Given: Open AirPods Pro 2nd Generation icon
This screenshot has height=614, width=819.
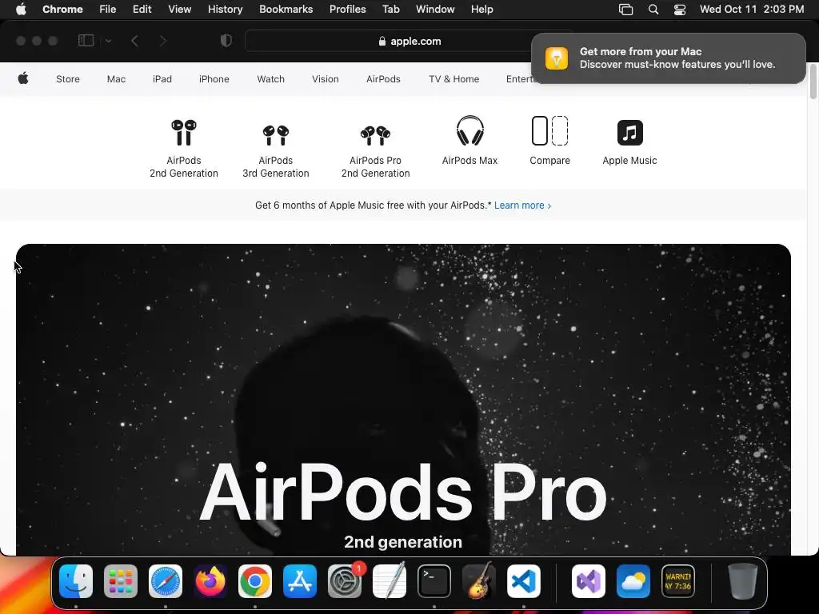Looking at the screenshot, I should pyautogui.click(x=376, y=135).
